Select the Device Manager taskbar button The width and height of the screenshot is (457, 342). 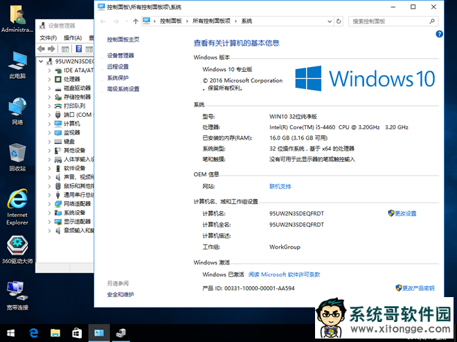(120, 333)
